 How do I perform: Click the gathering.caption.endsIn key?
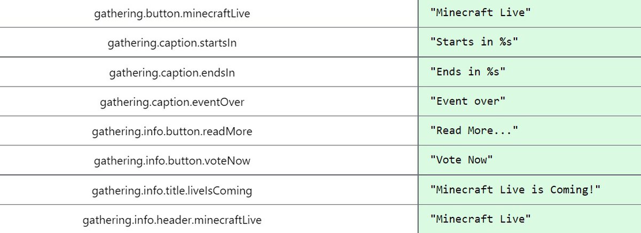tap(172, 72)
